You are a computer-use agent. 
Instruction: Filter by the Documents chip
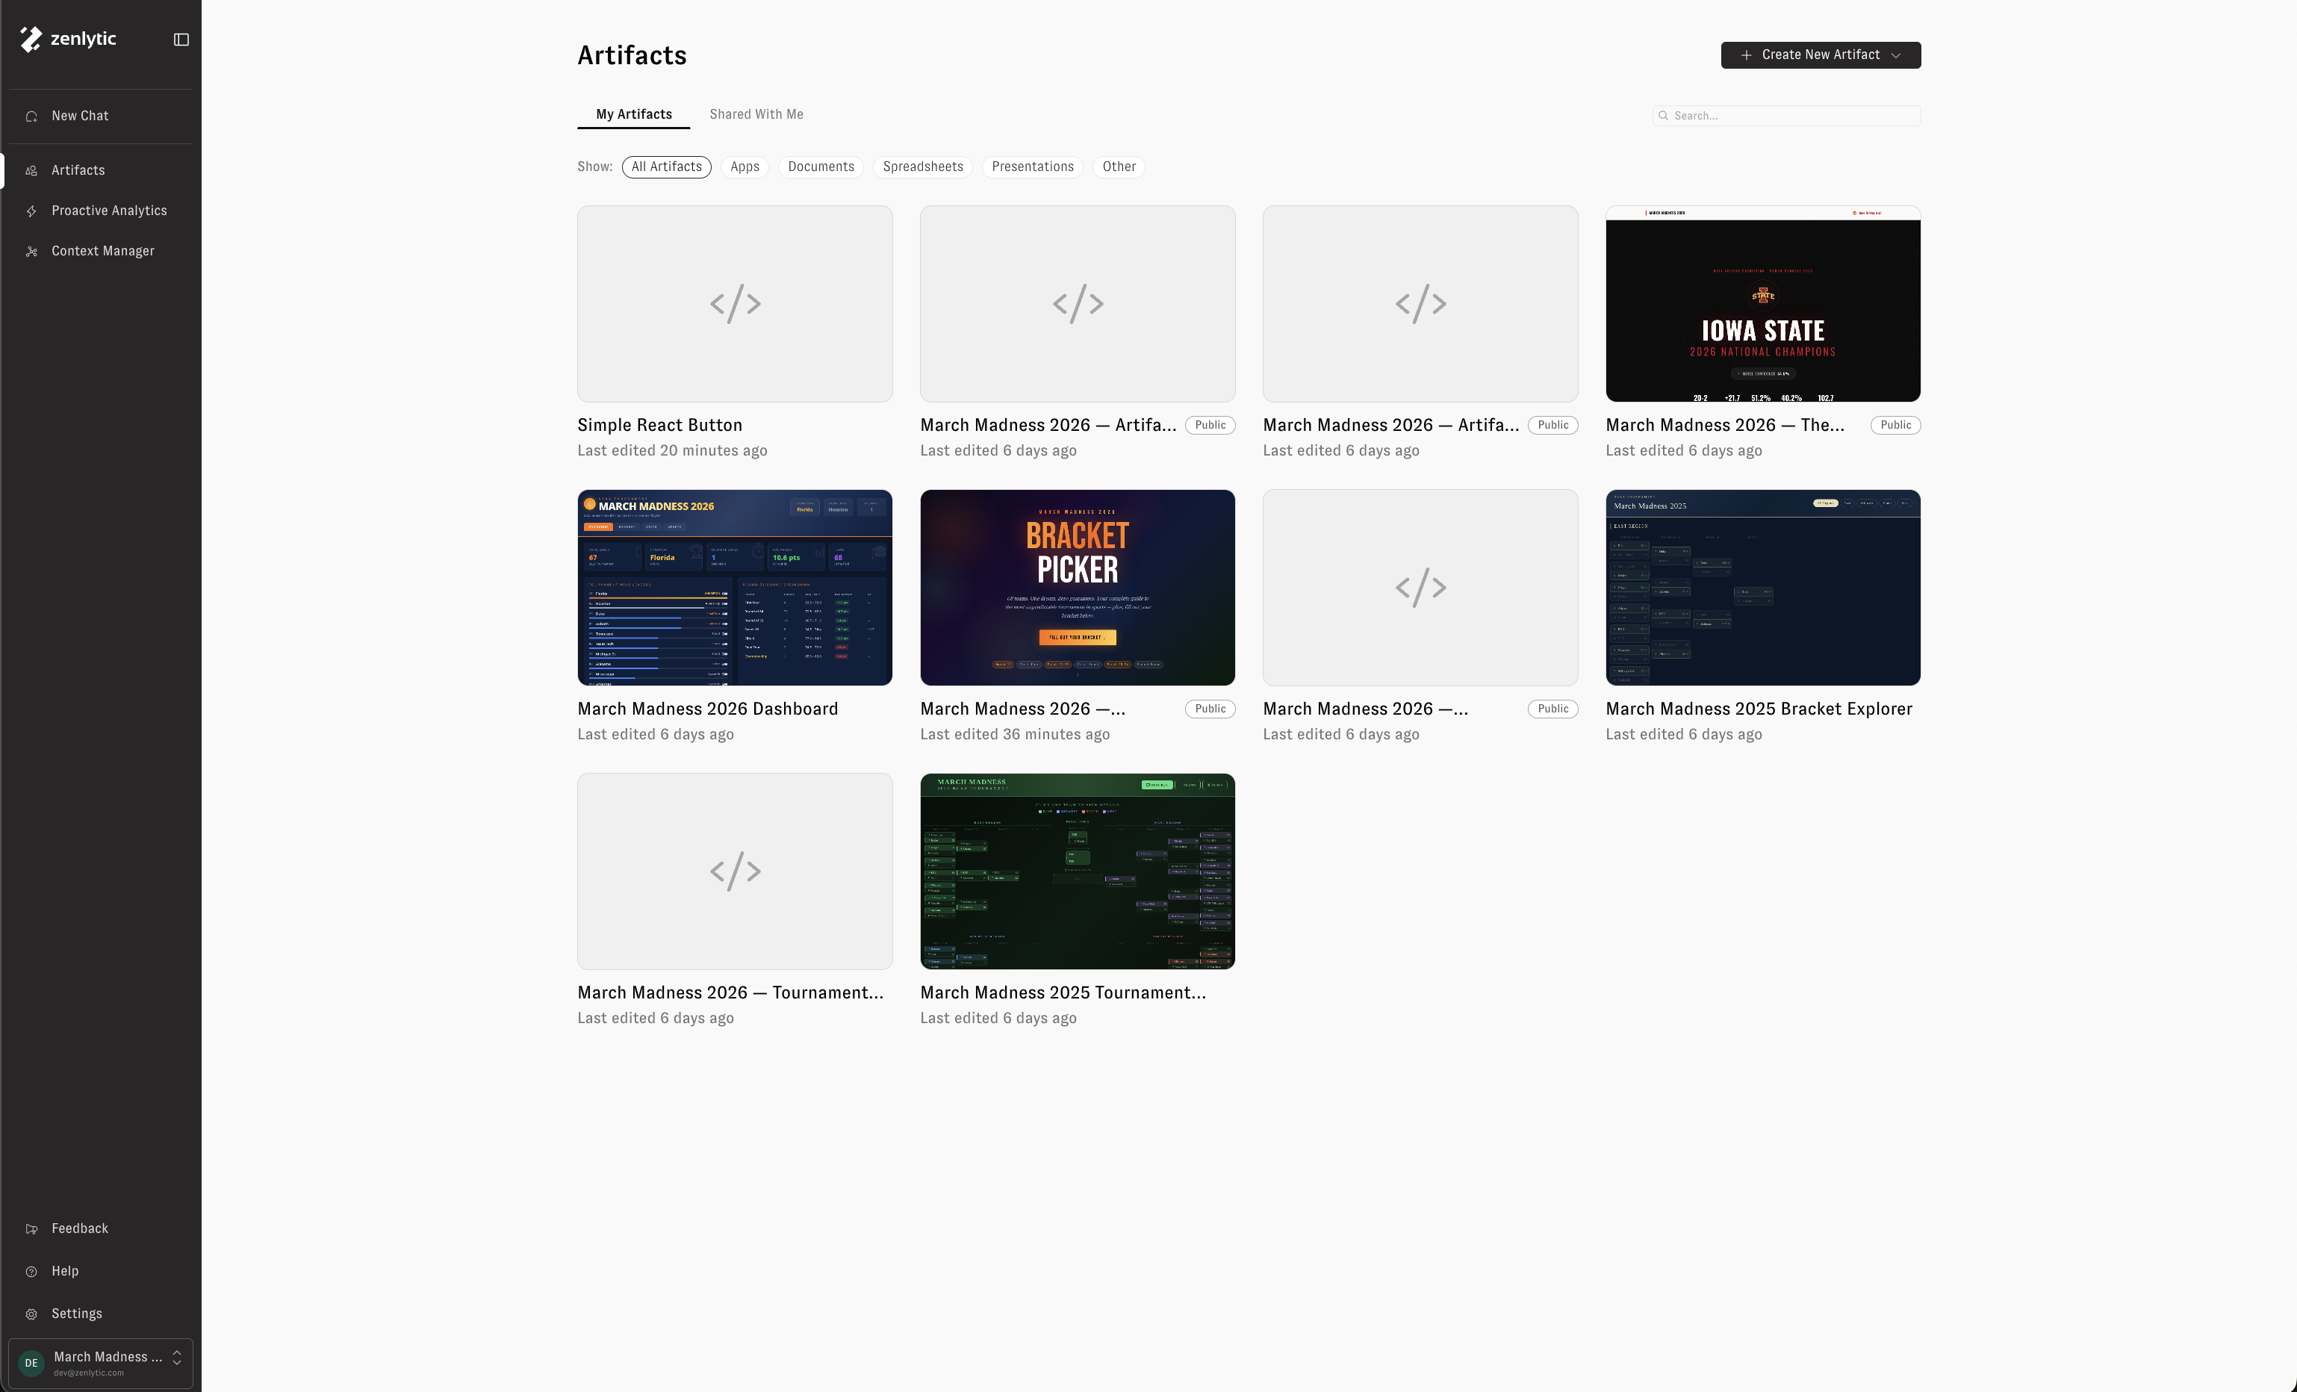pos(821,167)
